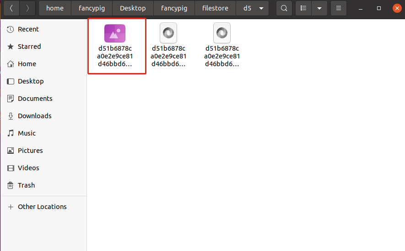Switch to list view icon
The height and width of the screenshot is (251, 405).
pyautogui.click(x=303, y=8)
